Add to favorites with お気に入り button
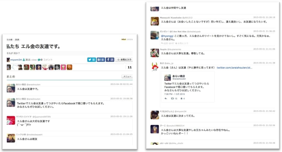 124,60
